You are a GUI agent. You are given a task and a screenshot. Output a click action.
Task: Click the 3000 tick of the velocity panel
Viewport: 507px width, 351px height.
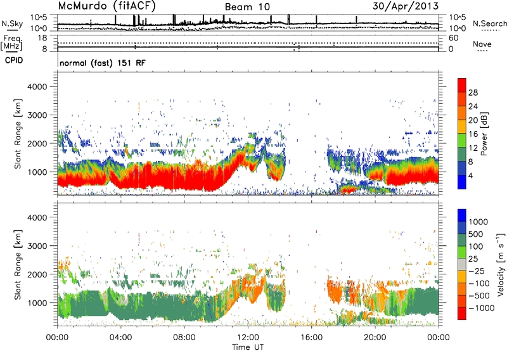click(x=37, y=246)
